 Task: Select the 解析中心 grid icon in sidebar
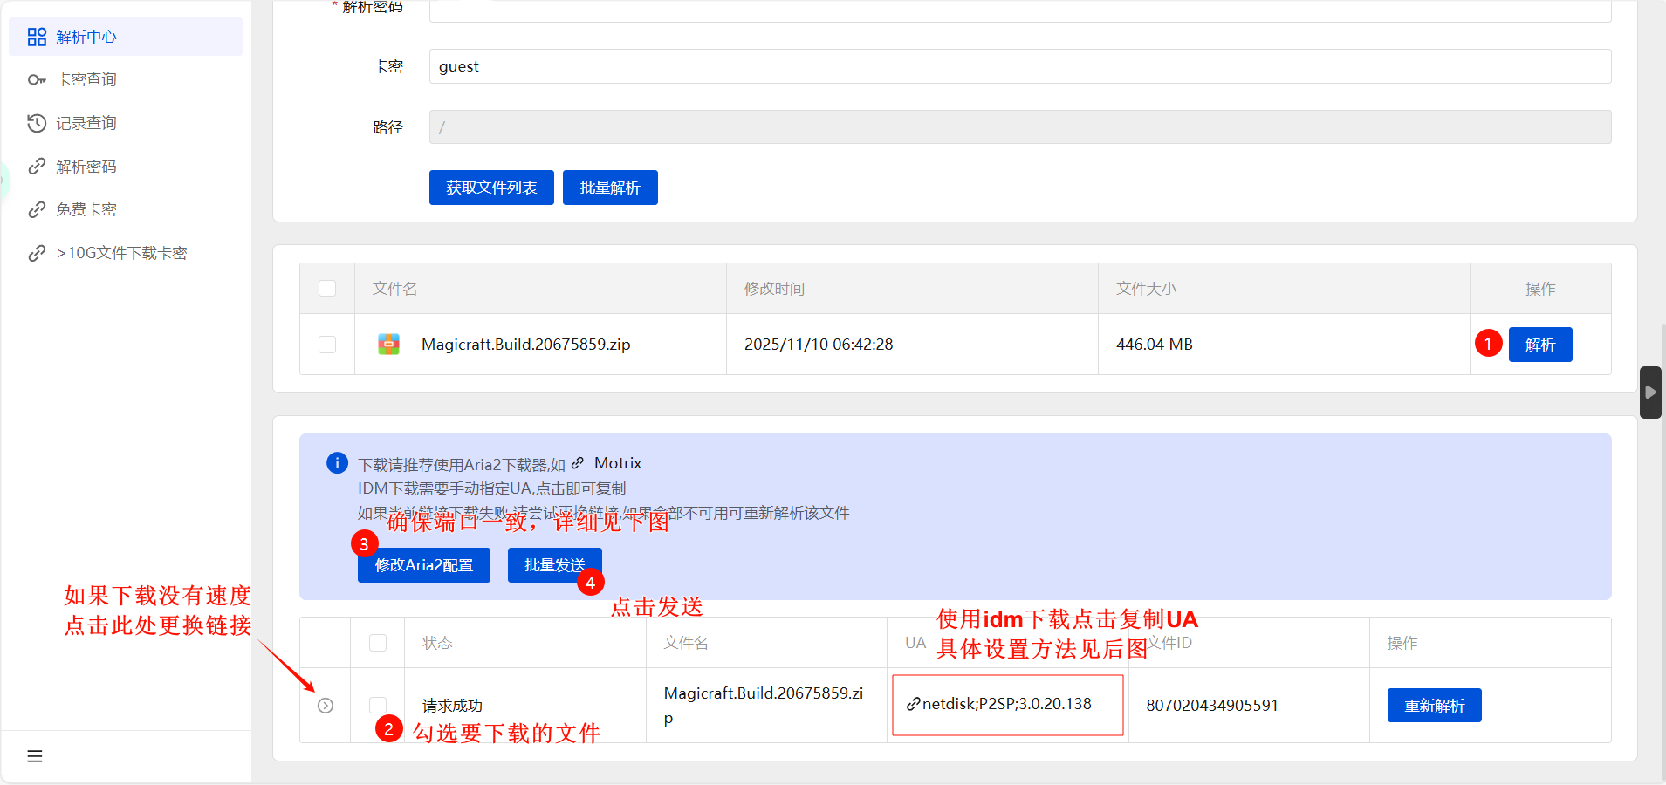coord(36,37)
